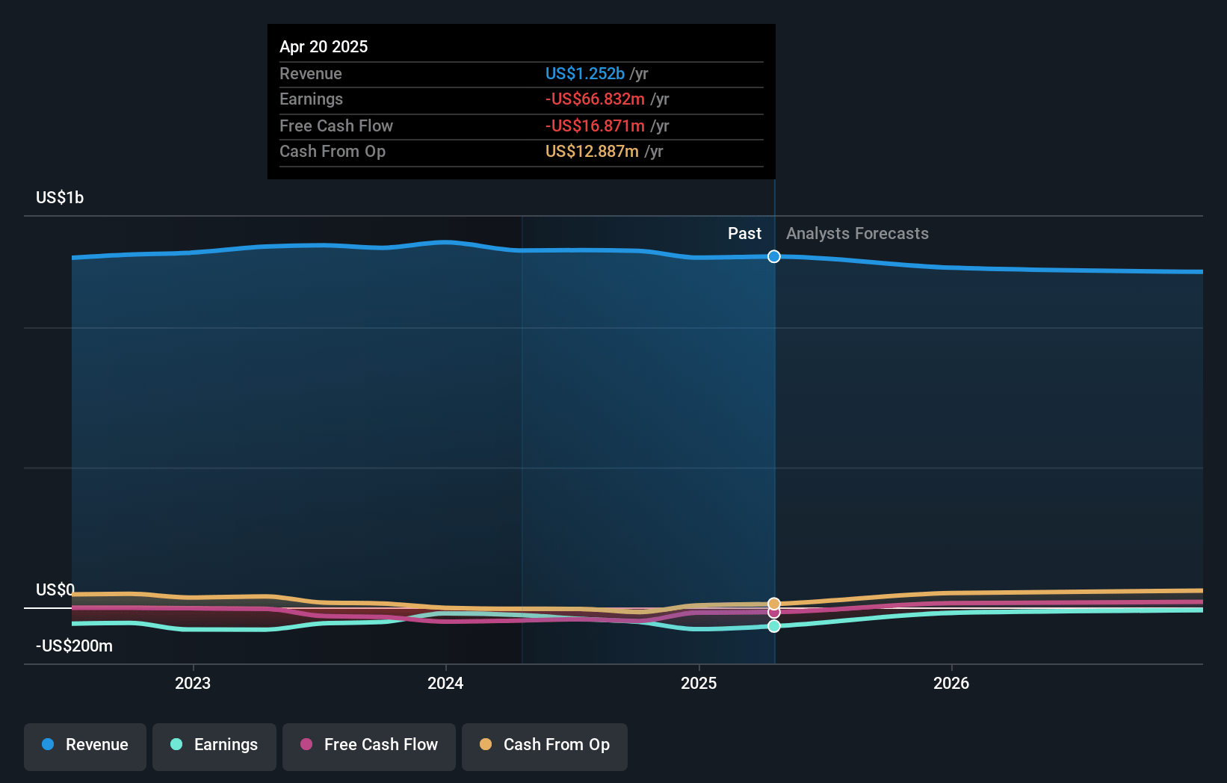Viewport: 1227px width, 783px height.
Task: Click the 'US$1b' axis label
Action: pyautogui.click(x=60, y=198)
